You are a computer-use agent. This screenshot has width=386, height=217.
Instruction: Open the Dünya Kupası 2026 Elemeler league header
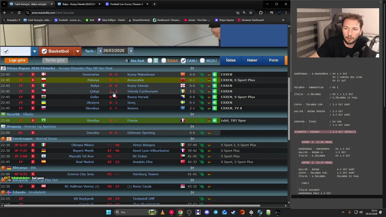[x=31, y=68]
